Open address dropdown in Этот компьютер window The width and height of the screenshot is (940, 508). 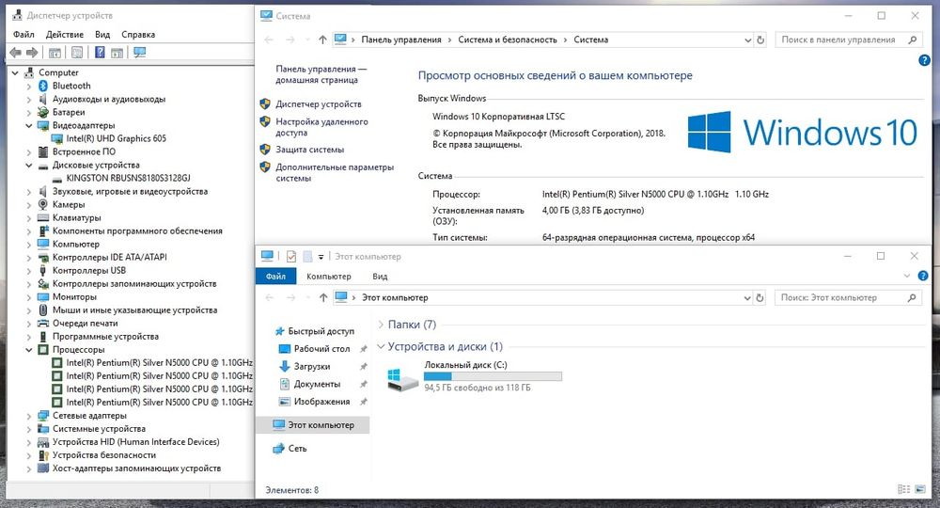747,297
